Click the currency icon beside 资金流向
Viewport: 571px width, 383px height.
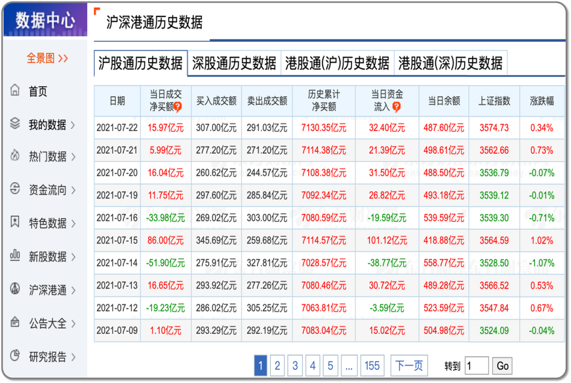(x=15, y=189)
